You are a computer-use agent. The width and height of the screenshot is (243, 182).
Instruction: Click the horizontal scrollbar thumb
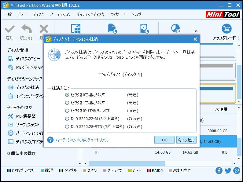(127, 163)
